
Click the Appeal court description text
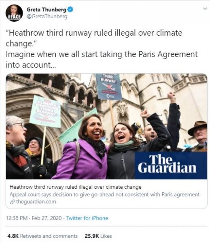pos(104,194)
